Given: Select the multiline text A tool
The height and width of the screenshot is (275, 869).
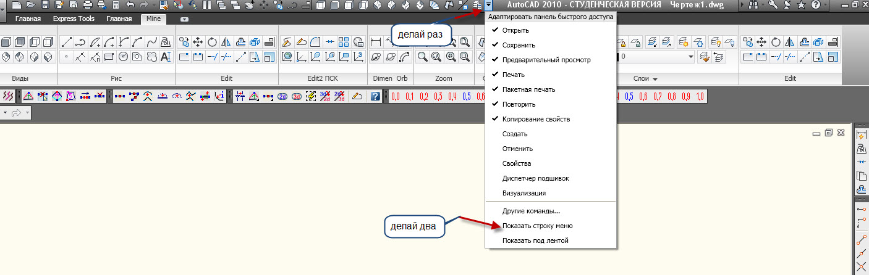Looking at the screenshot, I should (x=165, y=57).
